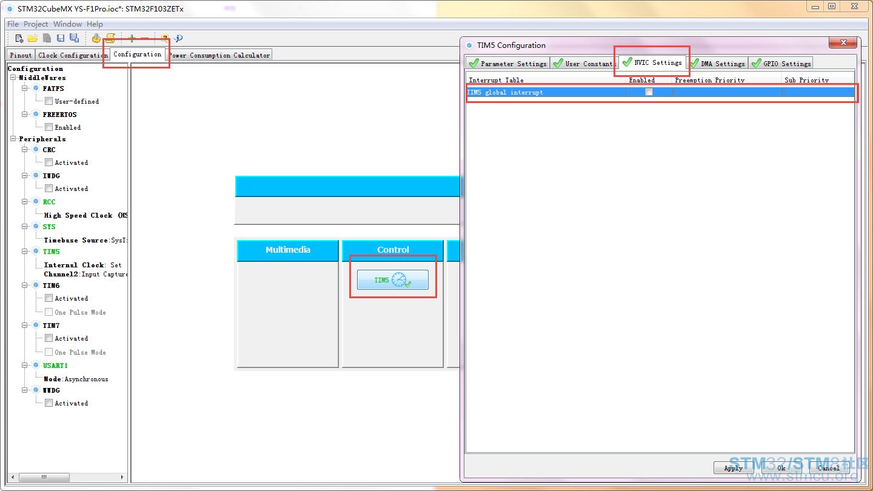Viewport: 873px width, 491px height.
Task: Click the TIM5 button under Control
Action: tap(393, 279)
